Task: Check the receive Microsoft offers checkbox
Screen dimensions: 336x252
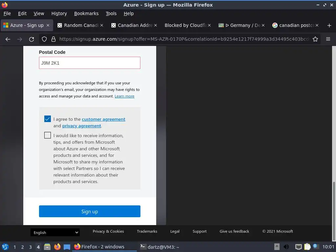Action: (x=48, y=135)
